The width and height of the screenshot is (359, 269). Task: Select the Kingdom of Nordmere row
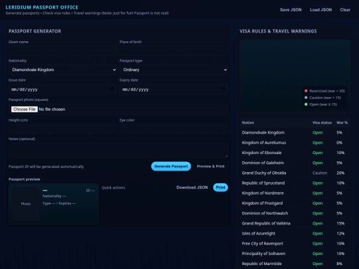(295, 193)
